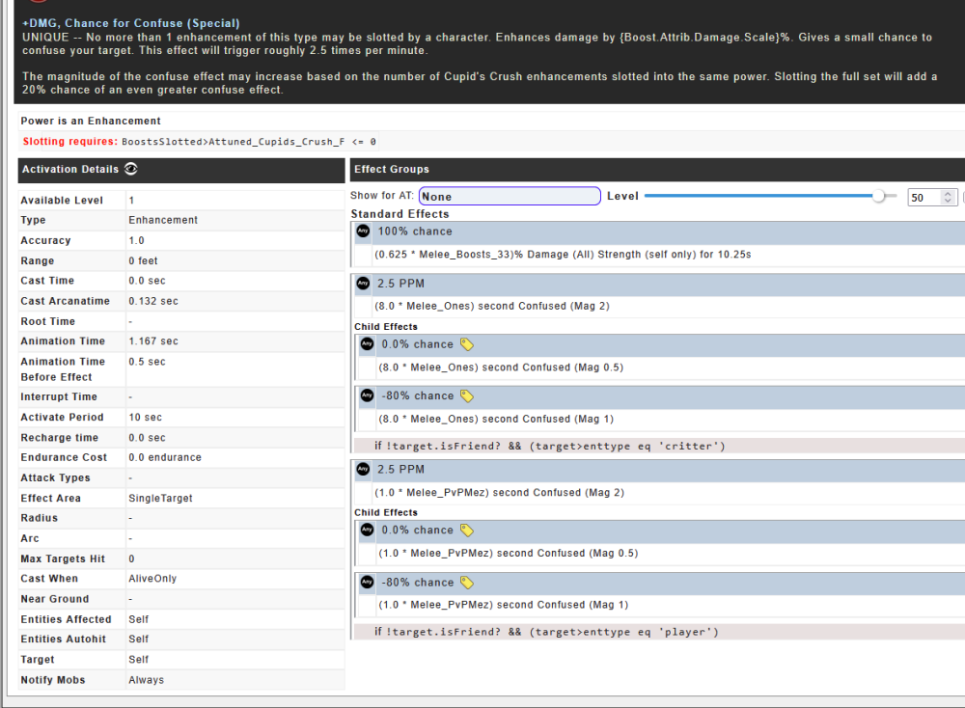Click the Effect Groups panel header
Image resolution: width=965 pixels, height=708 pixels.
click(x=656, y=170)
